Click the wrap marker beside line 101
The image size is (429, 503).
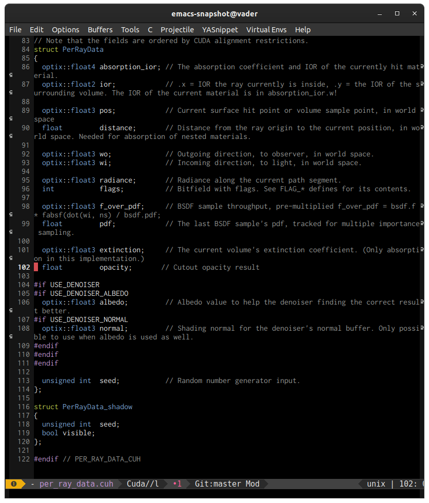click(x=422, y=249)
